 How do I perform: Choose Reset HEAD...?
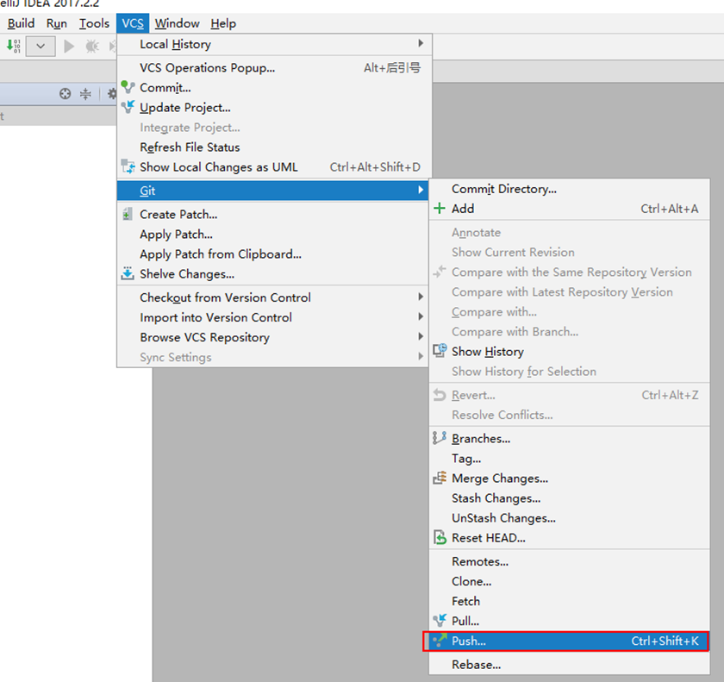[570, 538]
